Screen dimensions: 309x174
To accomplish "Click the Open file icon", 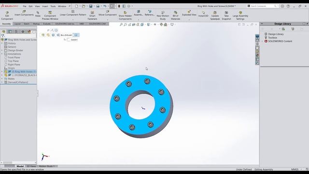I will (84, 6).
